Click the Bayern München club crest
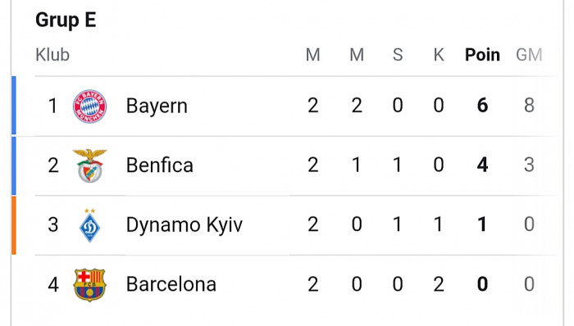The height and width of the screenshot is (326, 574). (89, 106)
